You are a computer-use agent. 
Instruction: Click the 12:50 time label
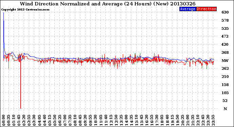tap(116, 120)
